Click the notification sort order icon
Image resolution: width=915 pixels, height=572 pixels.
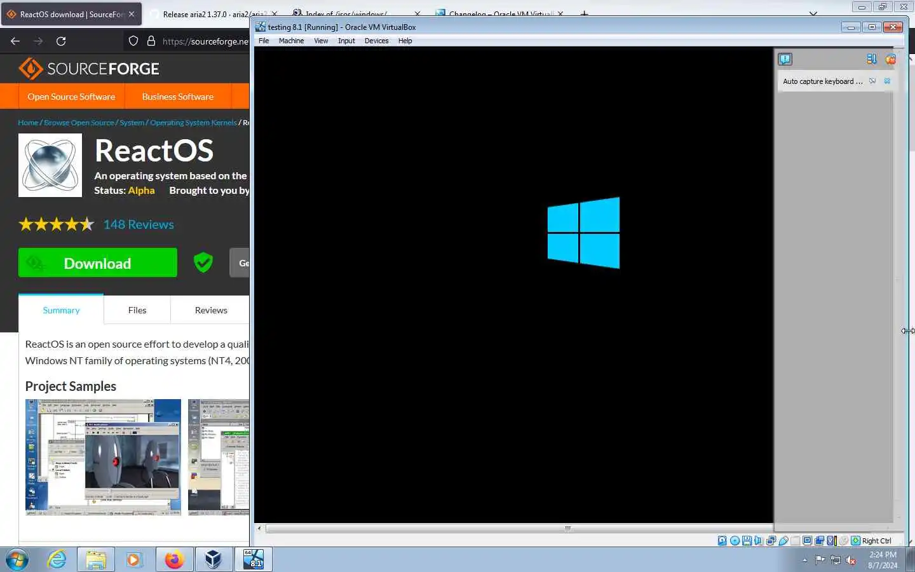coord(872,59)
